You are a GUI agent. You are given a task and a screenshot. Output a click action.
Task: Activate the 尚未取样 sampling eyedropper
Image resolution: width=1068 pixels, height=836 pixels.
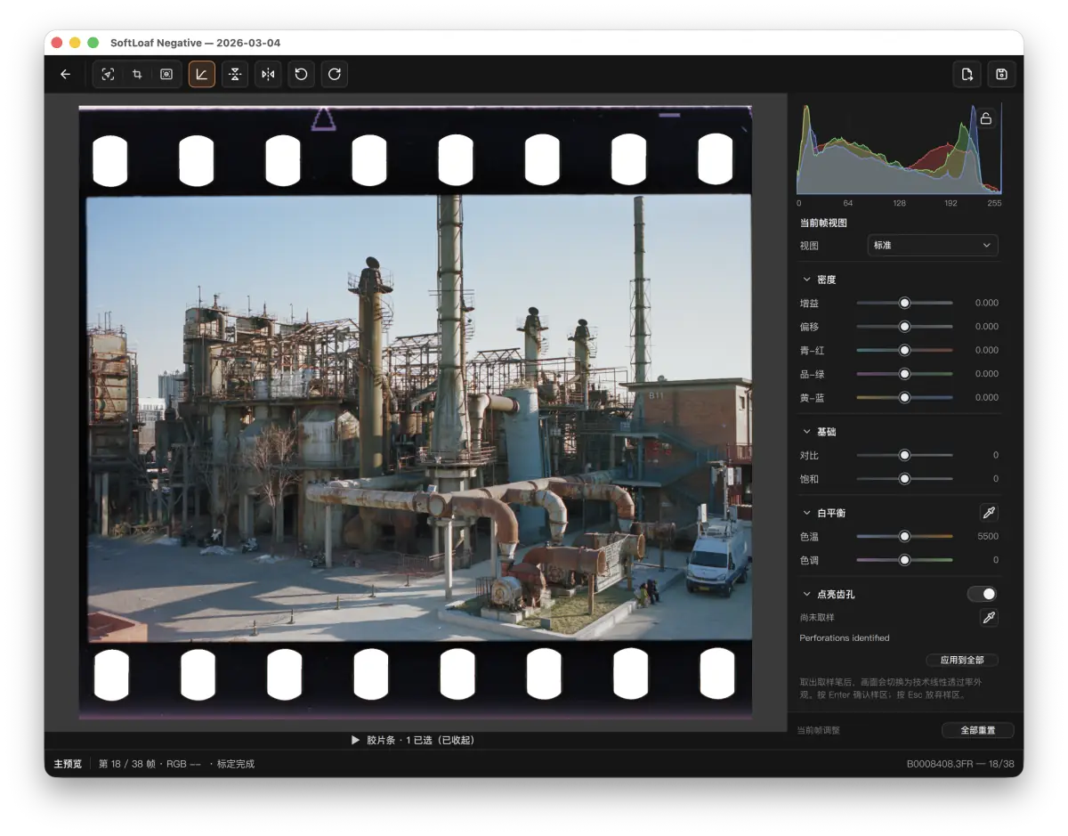pyautogui.click(x=988, y=617)
